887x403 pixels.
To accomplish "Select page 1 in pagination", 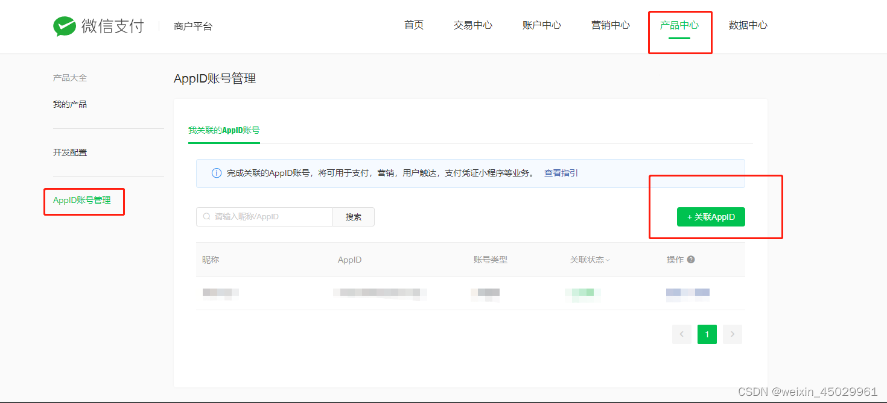I will tap(707, 334).
